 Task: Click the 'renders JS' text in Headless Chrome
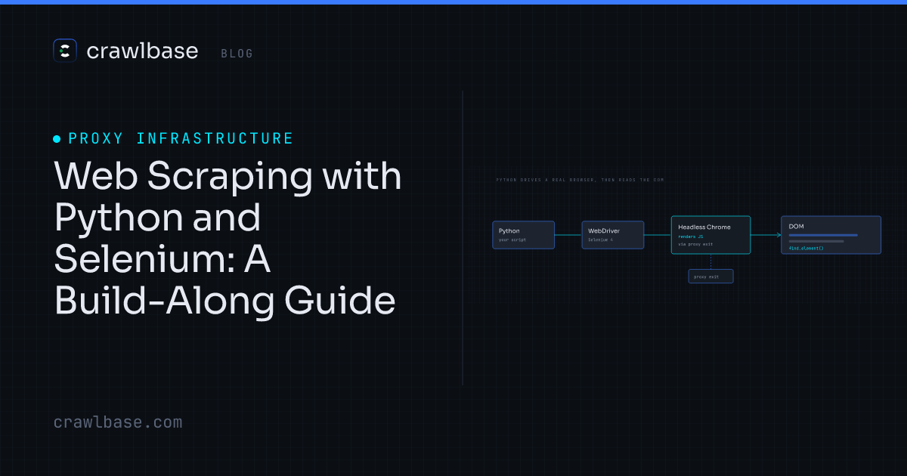point(691,236)
